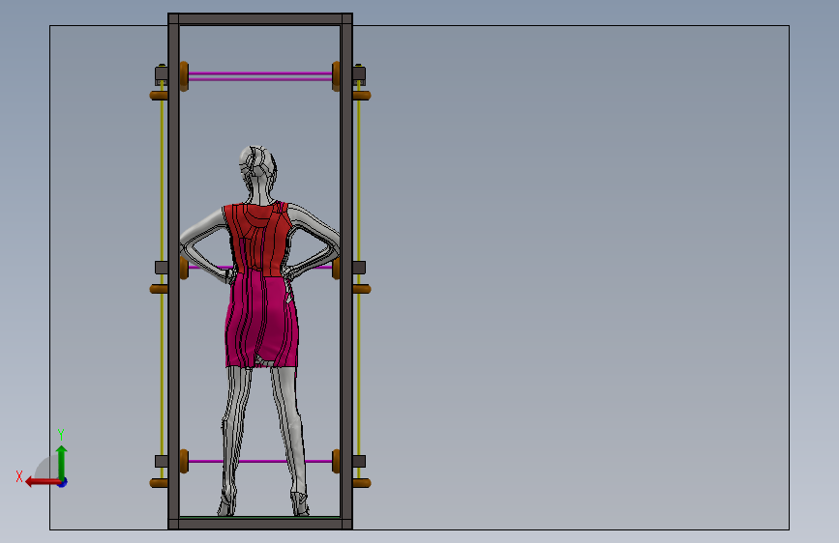Click the green Y axis arrow of the triad

click(62, 462)
